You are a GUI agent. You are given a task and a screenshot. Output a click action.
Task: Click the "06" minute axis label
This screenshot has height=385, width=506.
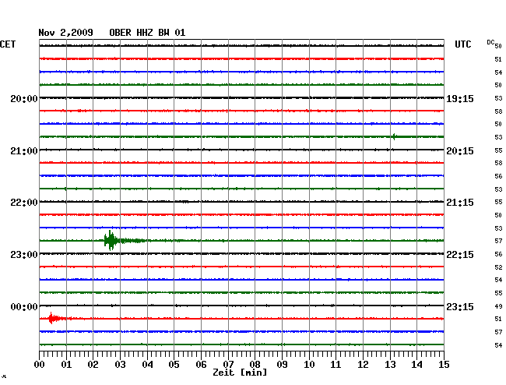coord(201,365)
